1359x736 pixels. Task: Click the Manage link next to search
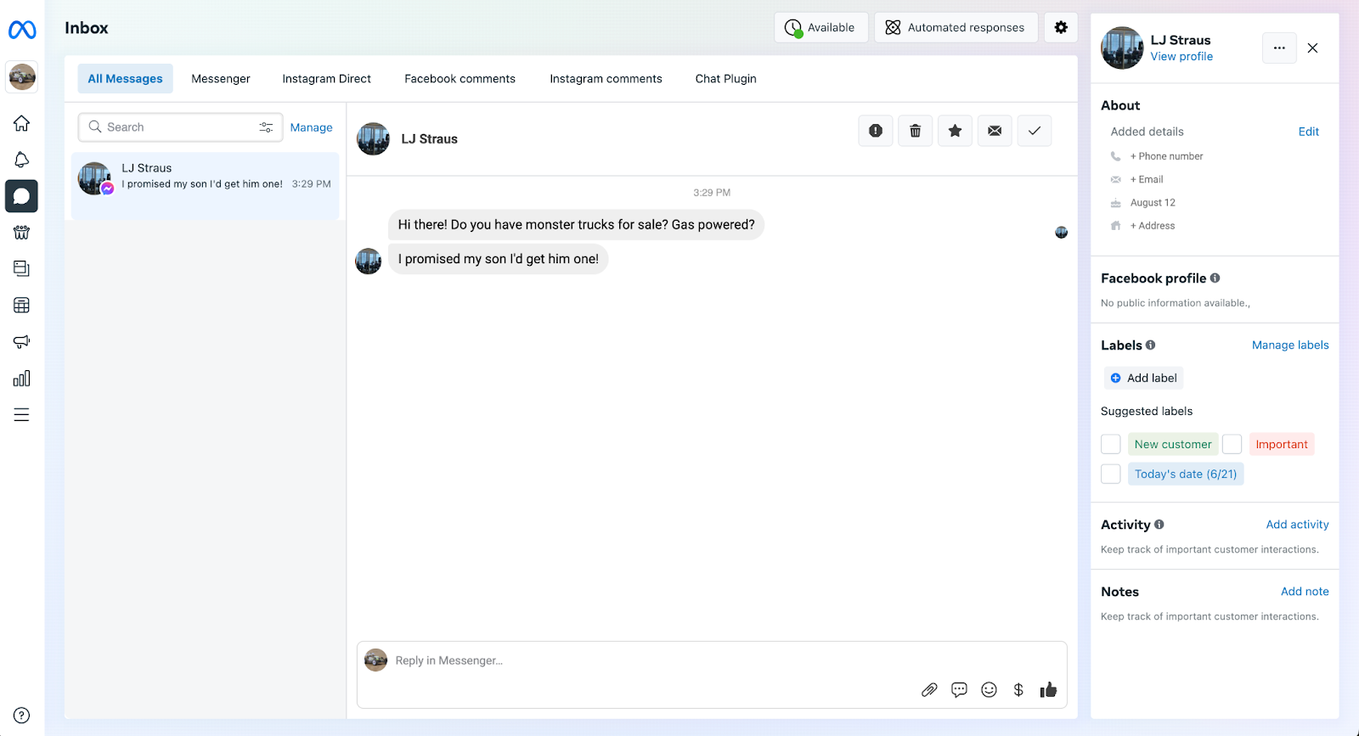(312, 127)
